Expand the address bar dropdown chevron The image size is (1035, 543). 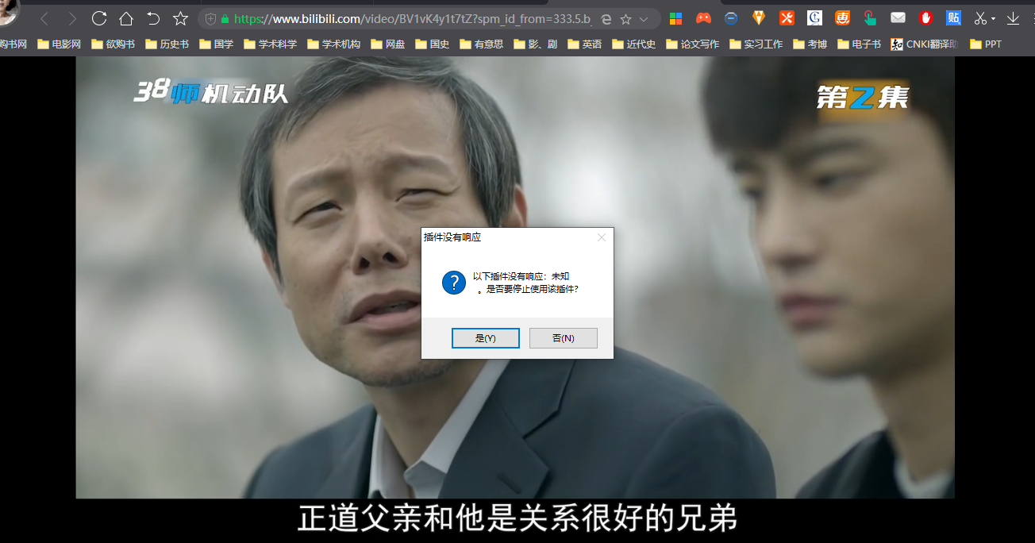644,19
